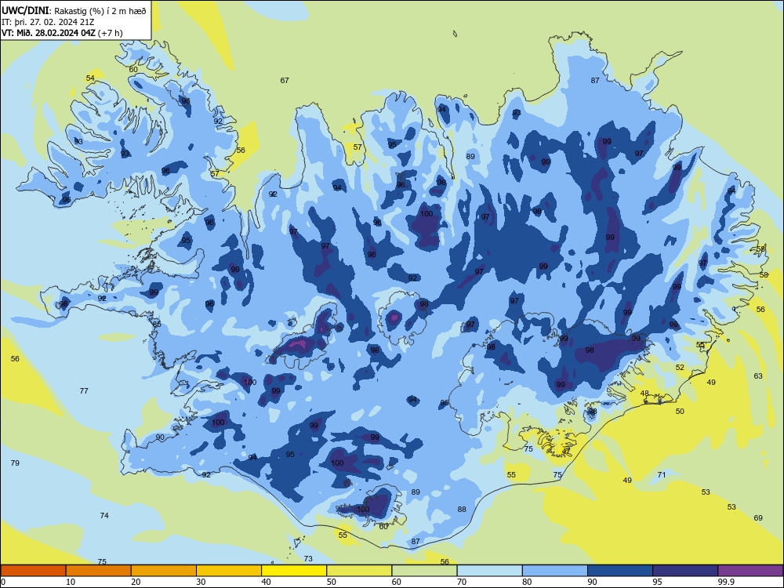Click the humidity value 88 in the south
Viewport: 784px width, 588px height.
point(462,509)
